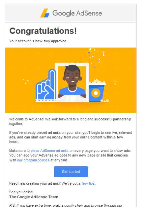The image size is (144, 207).
Task: Click the "Welcome to AdSense!" paragraph
Action: (x=70, y=121)
